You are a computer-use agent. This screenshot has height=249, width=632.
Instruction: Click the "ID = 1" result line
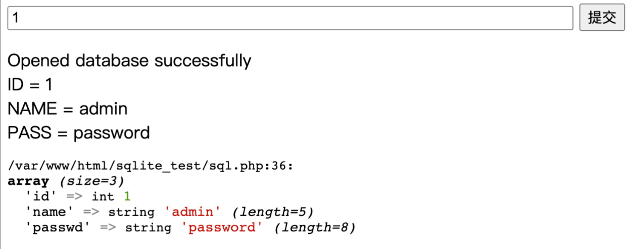click(30, 84)
